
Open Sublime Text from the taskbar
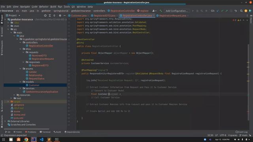coord(49,139)
